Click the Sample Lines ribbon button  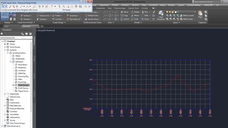pyautogui.click(x=92, y=15)
